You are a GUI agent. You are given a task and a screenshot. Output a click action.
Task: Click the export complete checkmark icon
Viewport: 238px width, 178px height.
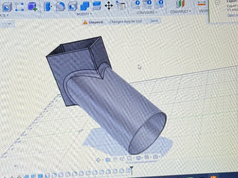click(217, 2)
